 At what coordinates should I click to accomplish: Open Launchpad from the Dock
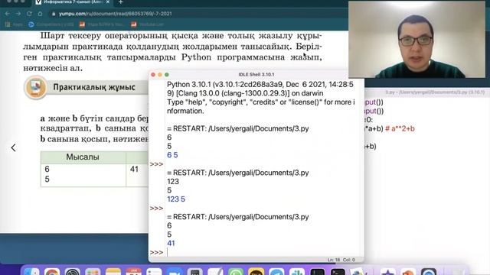click(93, 272)
